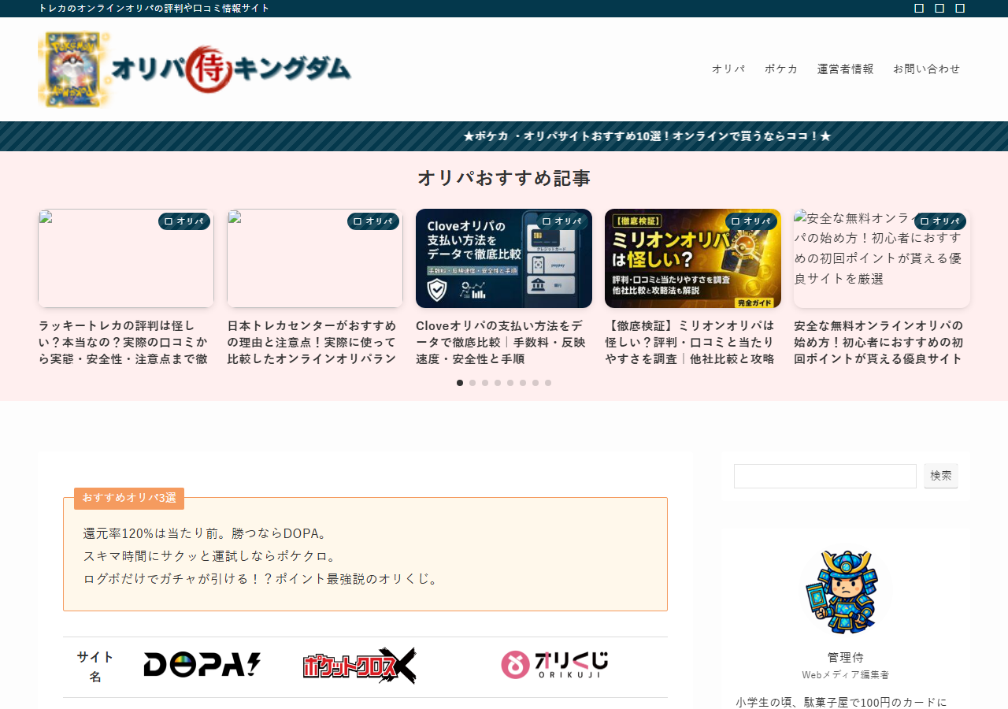Go to 運営者情報 page

pyautogui.click(x=846, y=69)
